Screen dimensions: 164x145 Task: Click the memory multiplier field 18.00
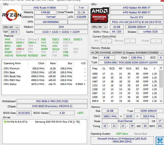point(129,116)
